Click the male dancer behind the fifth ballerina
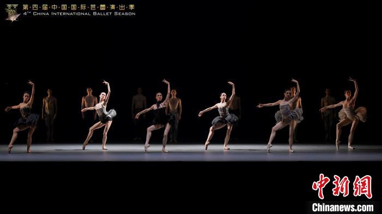 [296, 114]
